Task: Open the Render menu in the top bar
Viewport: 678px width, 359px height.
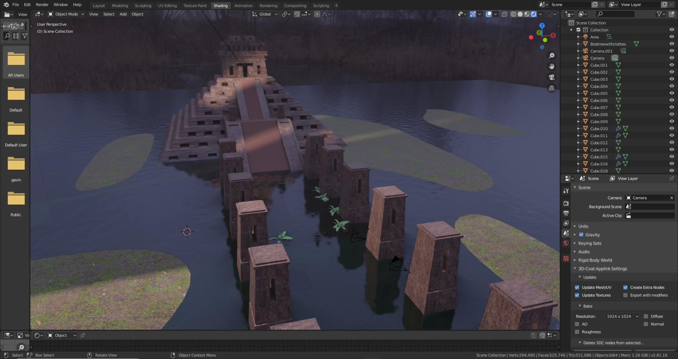Action: (x=42, y=5)
